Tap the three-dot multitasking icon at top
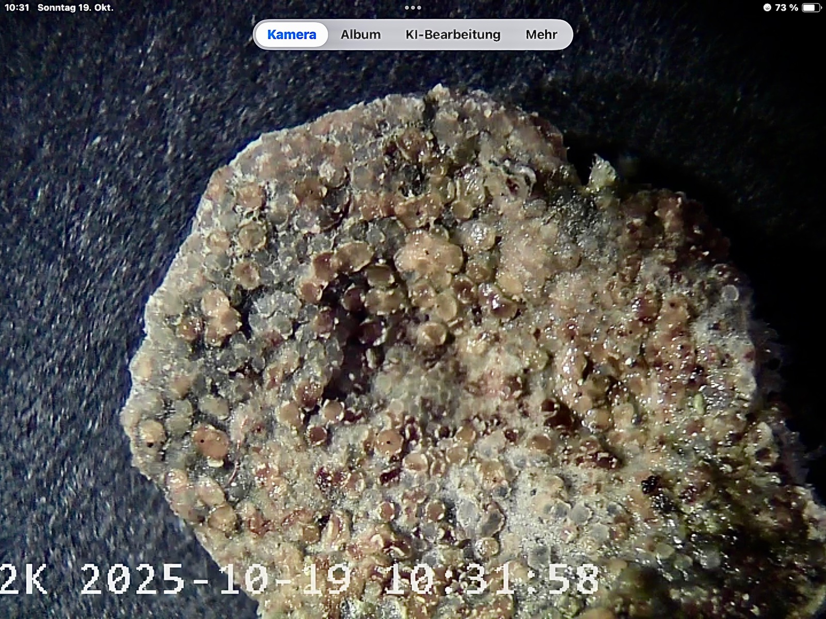Image resolution: width=826 pixels, height=619 pixels. (x=412, y=8)
